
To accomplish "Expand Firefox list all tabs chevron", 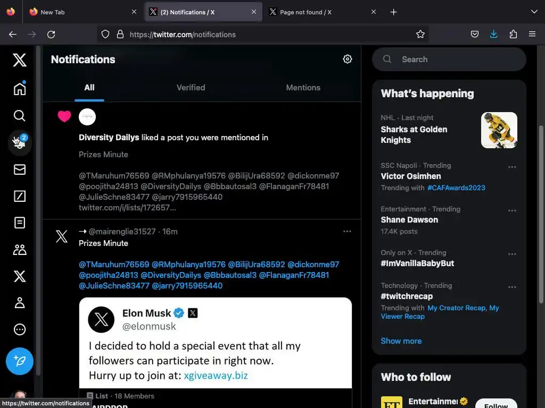I will 534,12.
